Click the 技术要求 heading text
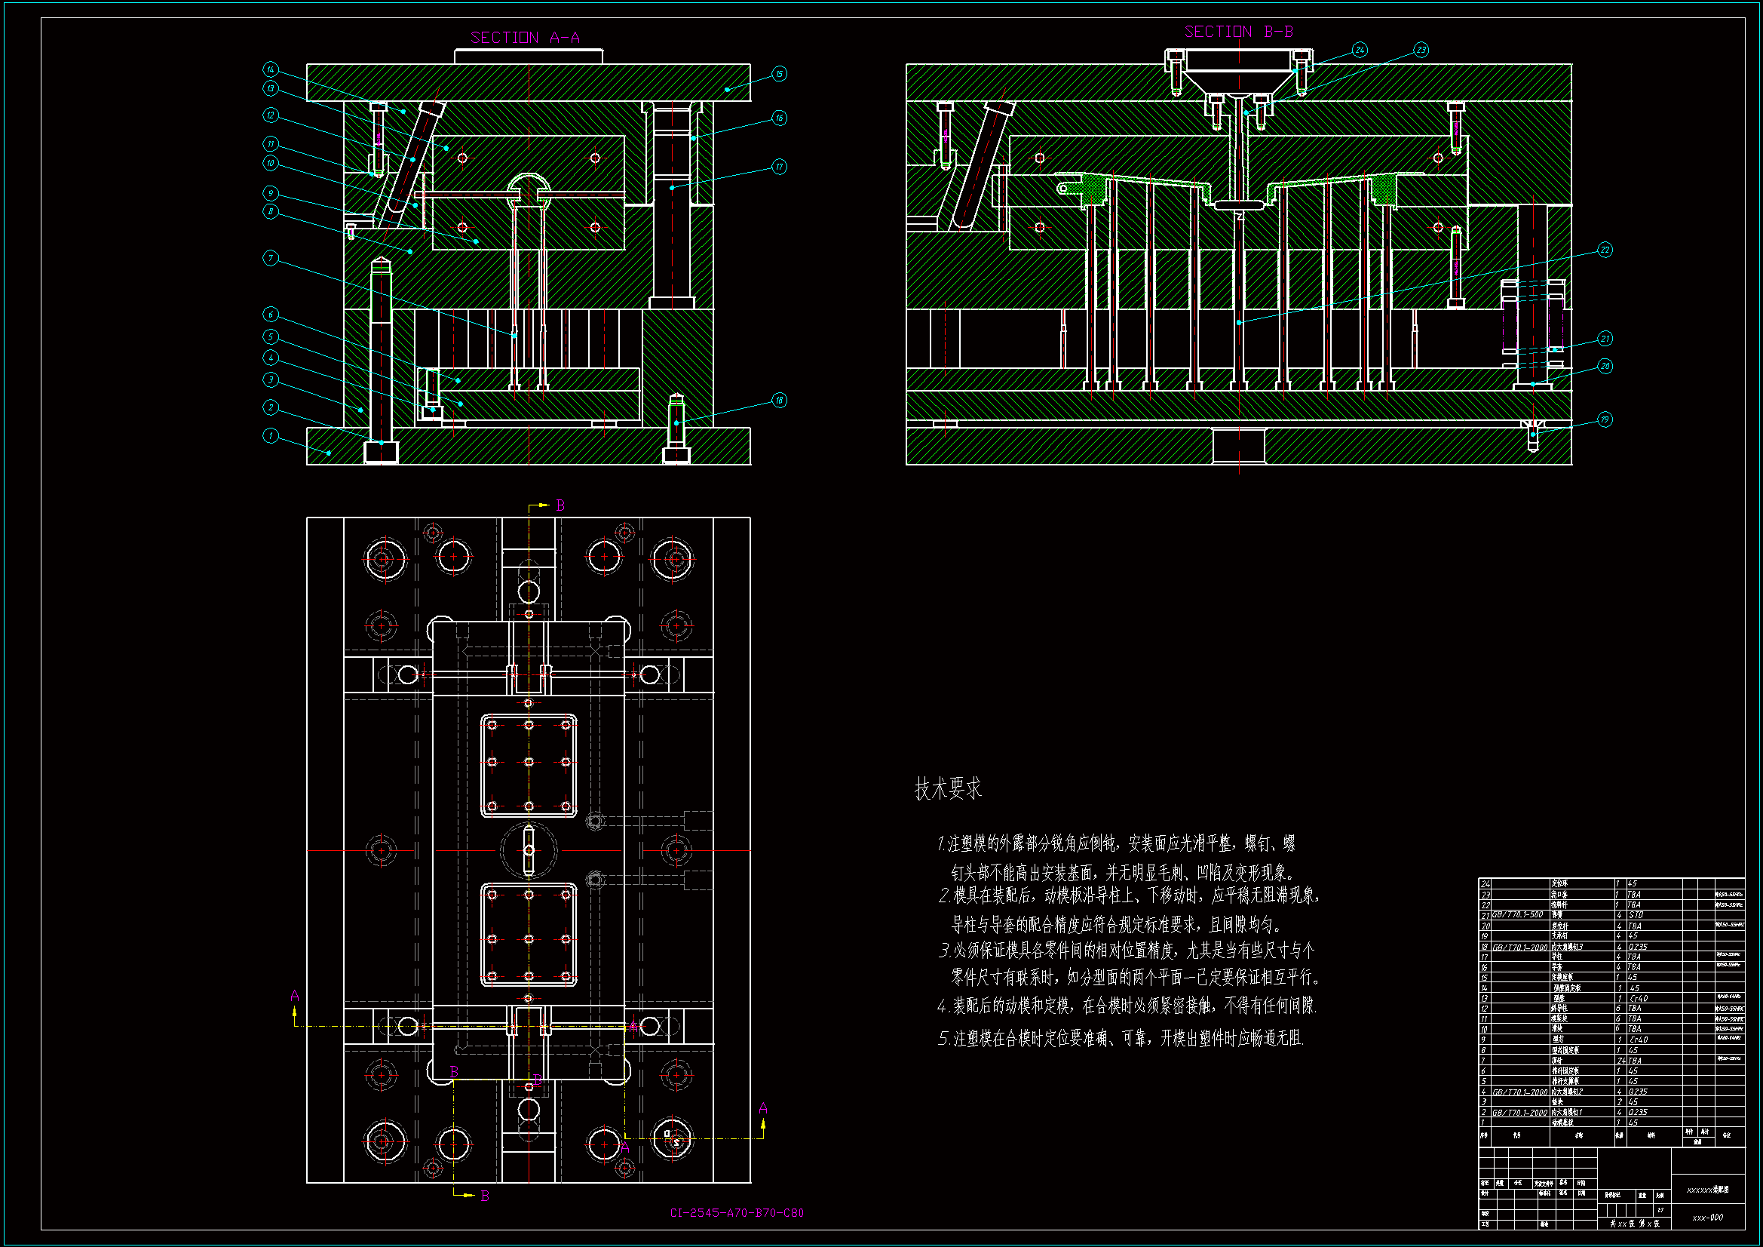Image resolution: width=1763 pixels, height=1247 pixels. click(x=948, y=788)
